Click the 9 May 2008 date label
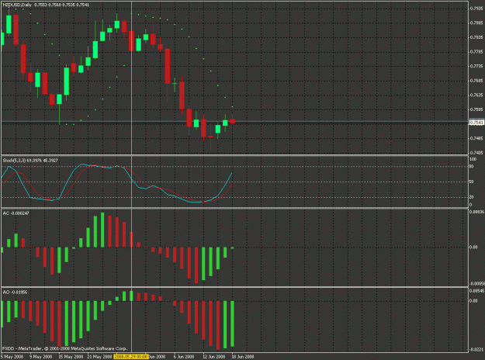Viewport: 485px width, 360px height. click(40, 357)
